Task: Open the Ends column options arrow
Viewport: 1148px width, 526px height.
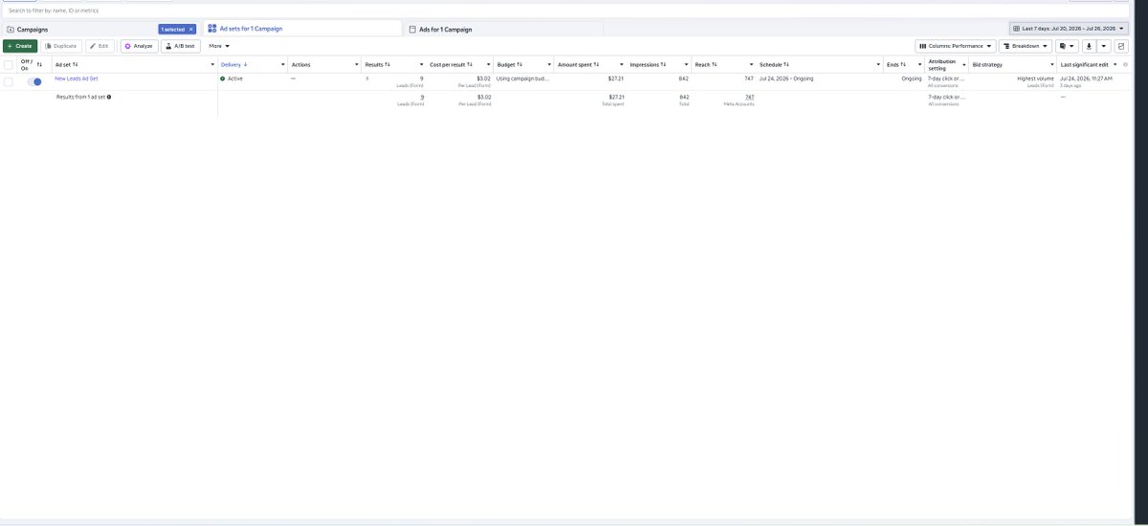Action: 919,64
